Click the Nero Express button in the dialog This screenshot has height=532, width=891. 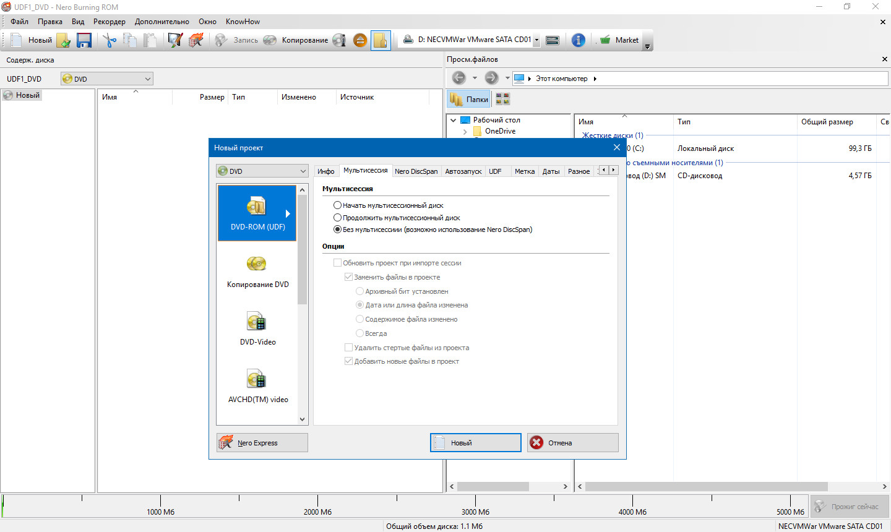coord(262,442)
